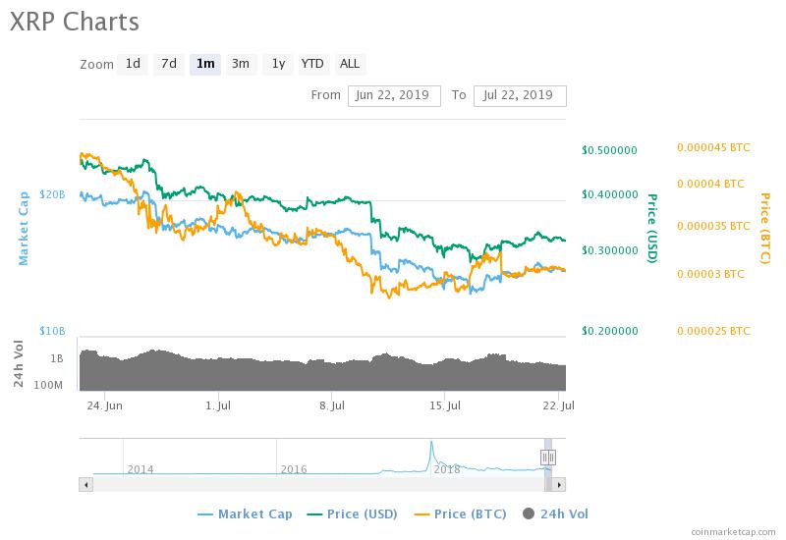
Task: Click the To date field
Action: [x=519, y=95]
